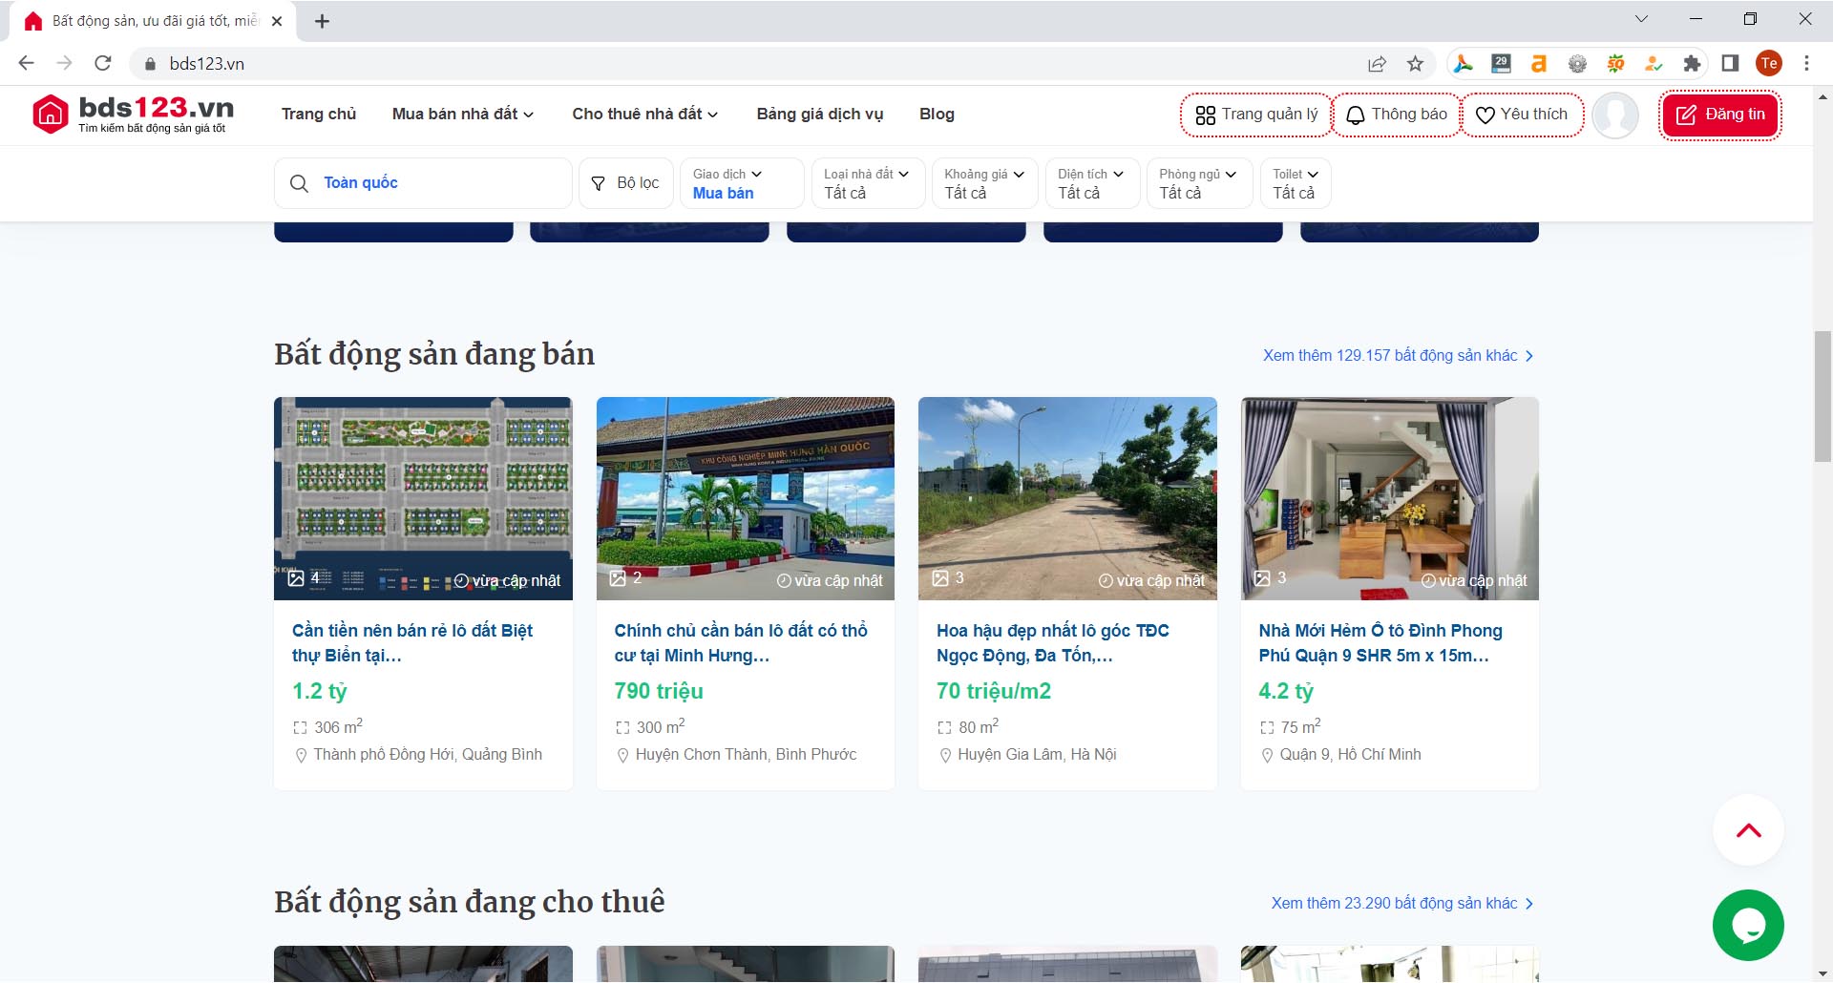This screenshot has width=1833, height=983.
Task: Click title Chính chủ cần bán lô đất
Action: click(x=741, y=643)
